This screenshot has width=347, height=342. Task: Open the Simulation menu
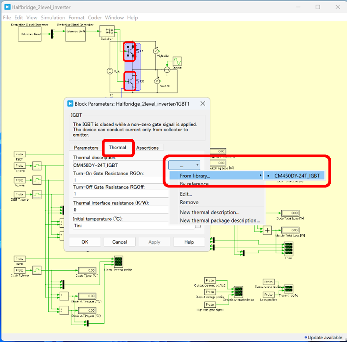(53, 17)
